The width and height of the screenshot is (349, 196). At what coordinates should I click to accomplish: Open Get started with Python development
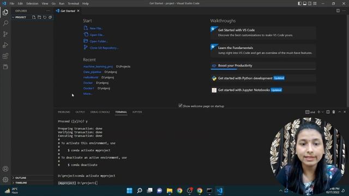[263, 78]
